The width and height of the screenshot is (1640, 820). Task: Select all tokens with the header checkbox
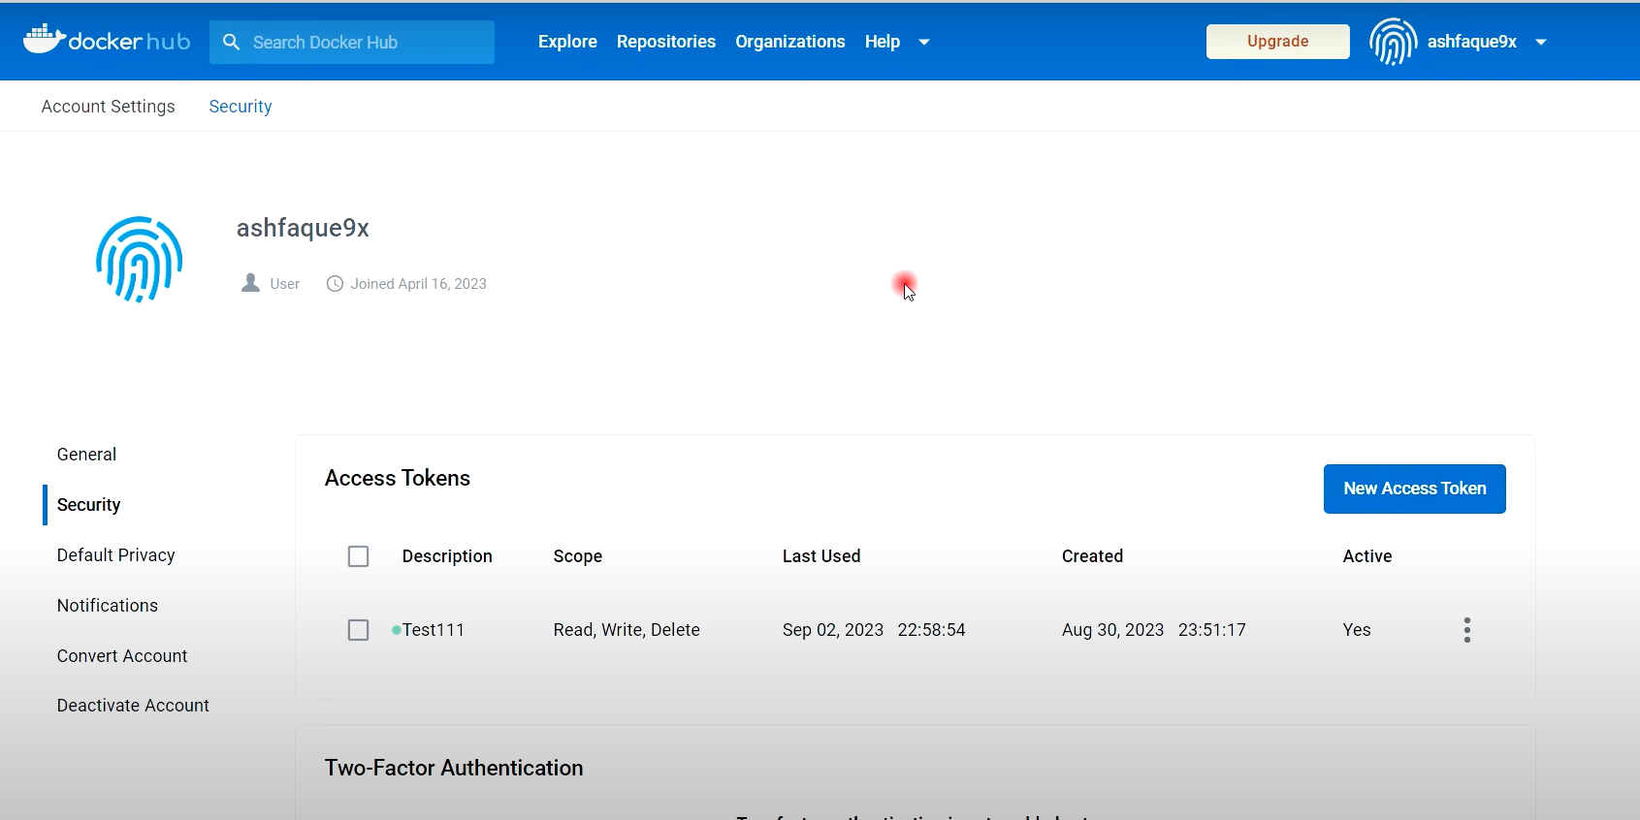point(358,556)
